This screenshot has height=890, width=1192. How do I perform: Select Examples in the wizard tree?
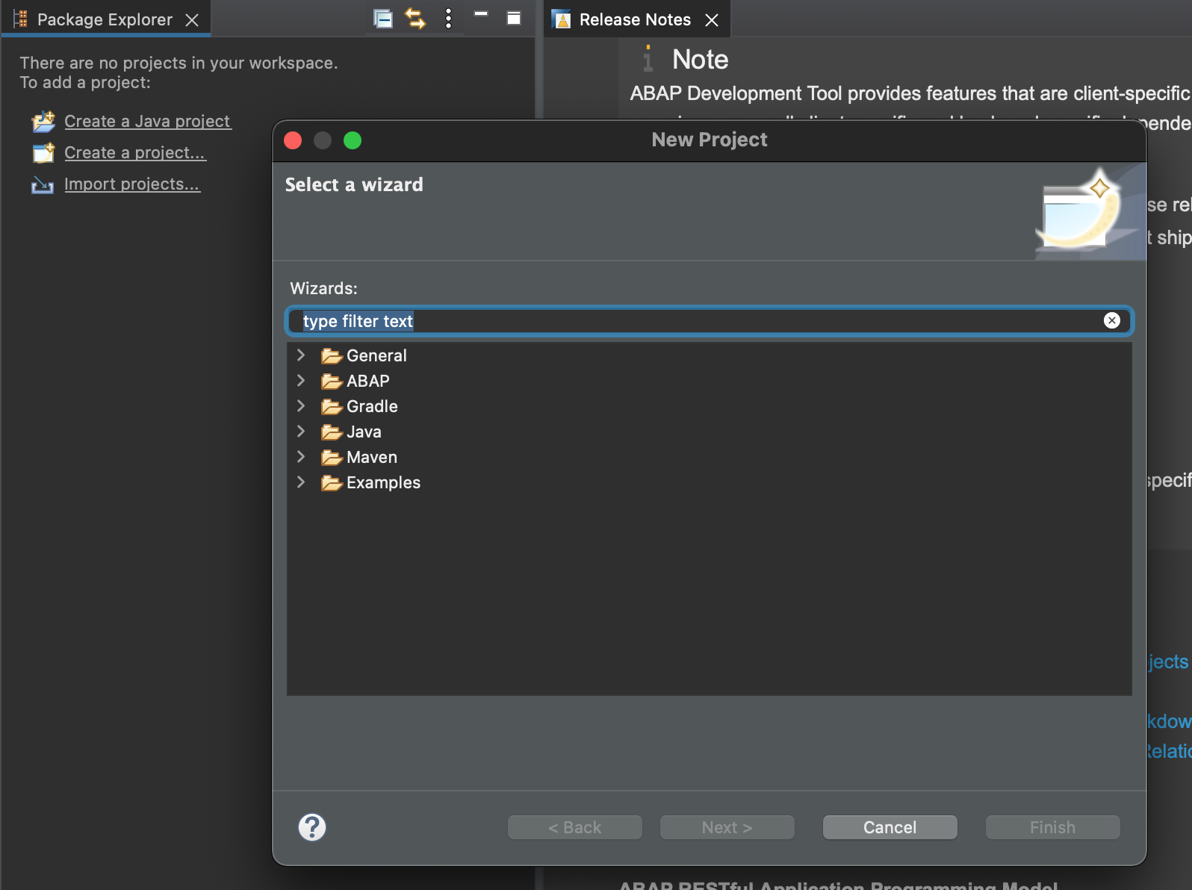pos(383,482)
